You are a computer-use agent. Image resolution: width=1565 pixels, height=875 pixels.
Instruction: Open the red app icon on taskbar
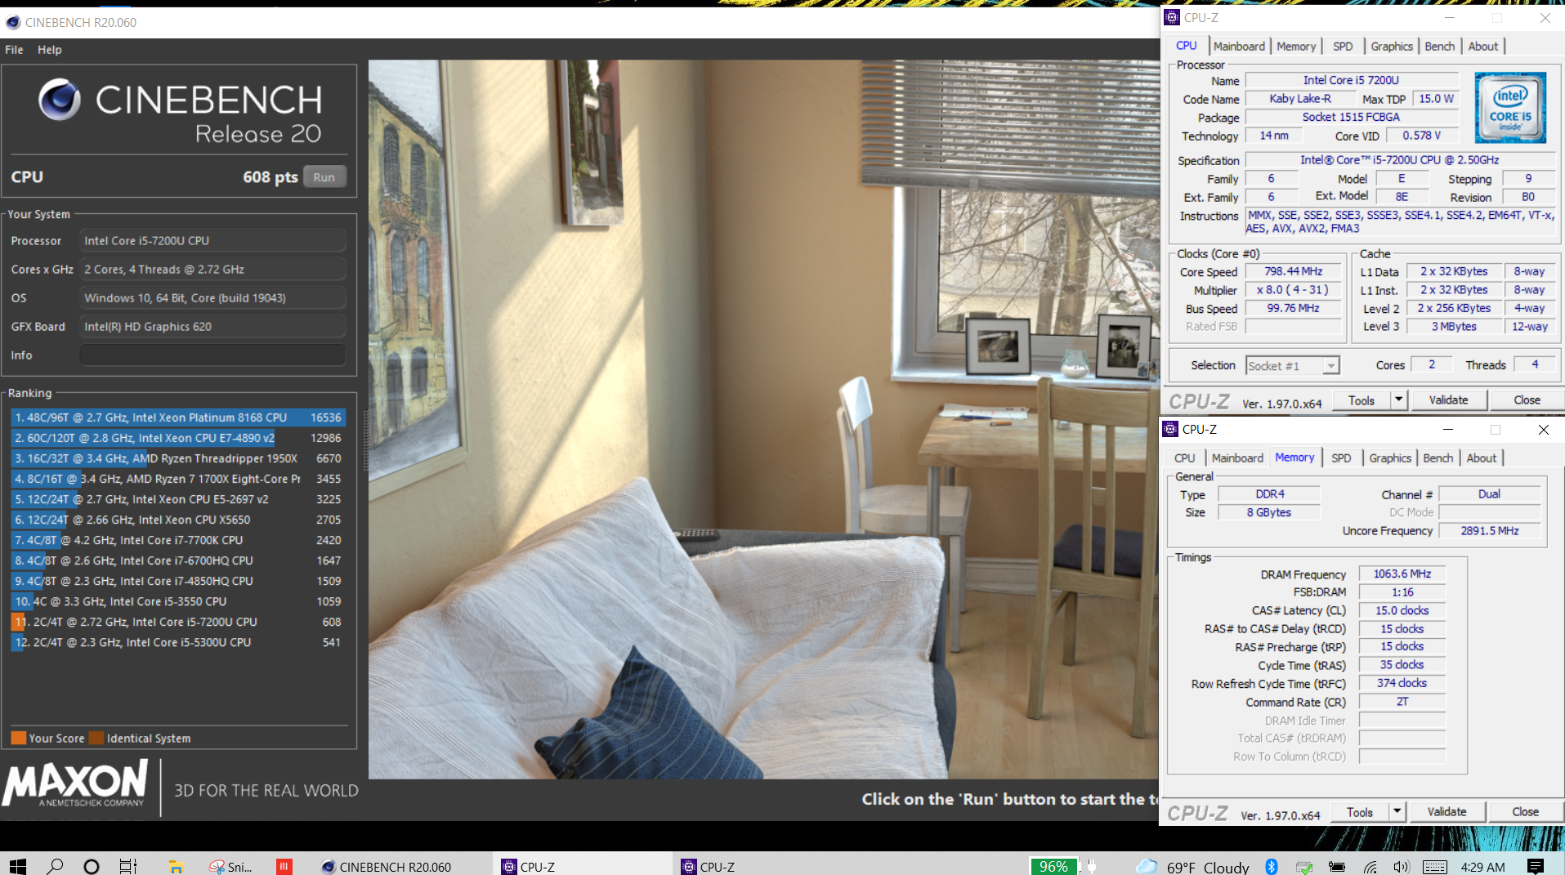(x=284, y=866)
